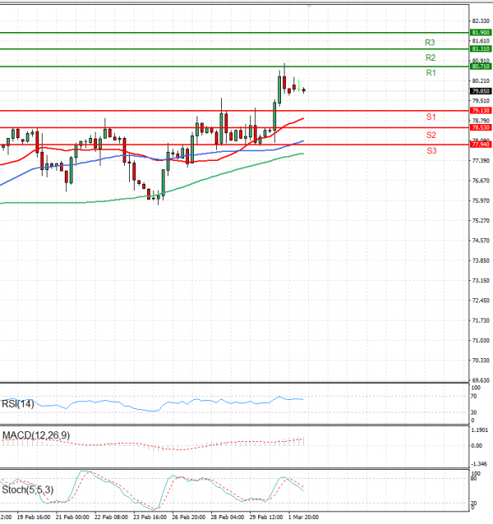Click the 28 Feb 04:00 time label

(228, 517)
